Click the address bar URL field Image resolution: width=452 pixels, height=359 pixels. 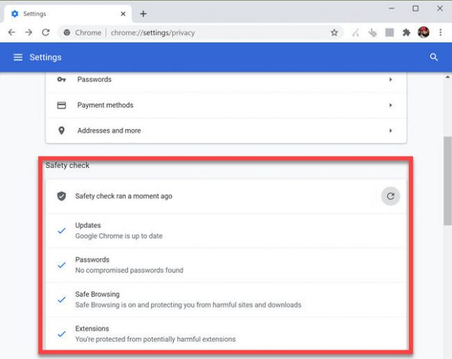(x=201, y=32)
